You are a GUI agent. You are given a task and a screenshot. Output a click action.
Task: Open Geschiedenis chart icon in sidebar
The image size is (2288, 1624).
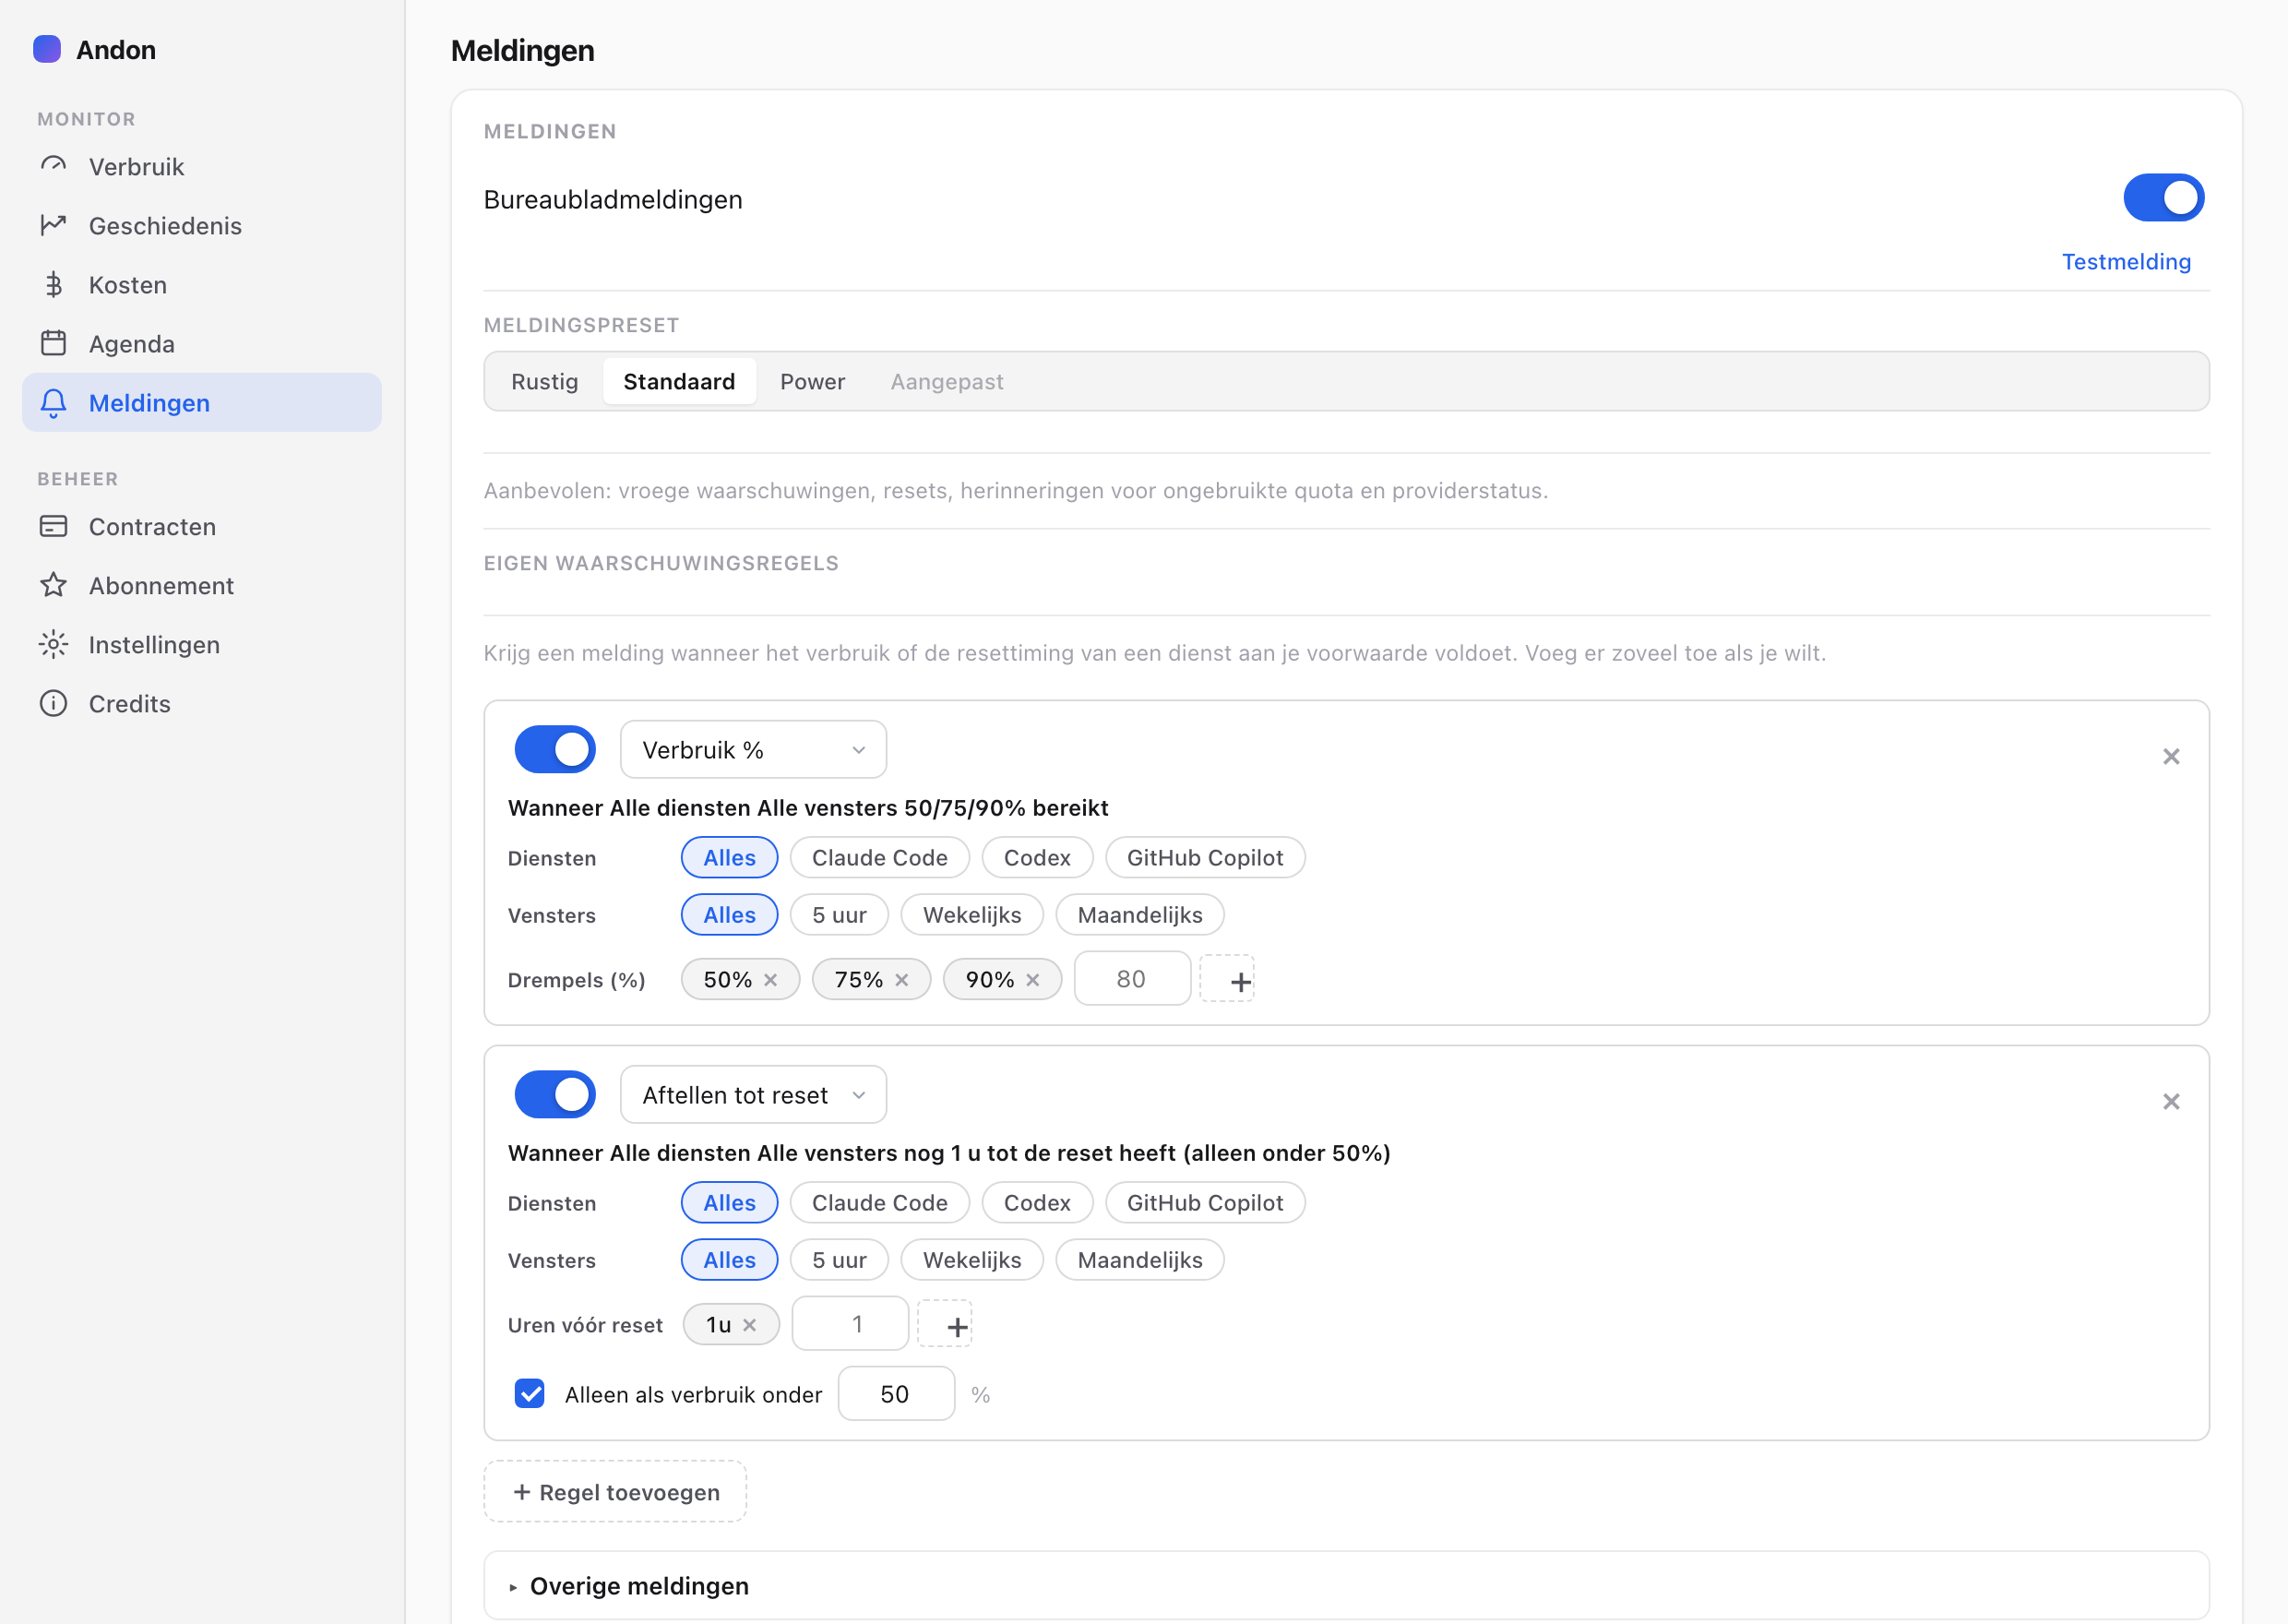pyautogui.click(x=54, y=225)
